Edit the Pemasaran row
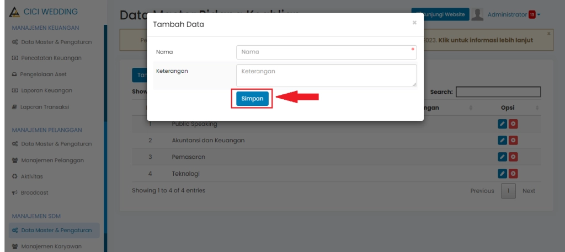Viewport: 565px width, 252px height. point(502,157)
